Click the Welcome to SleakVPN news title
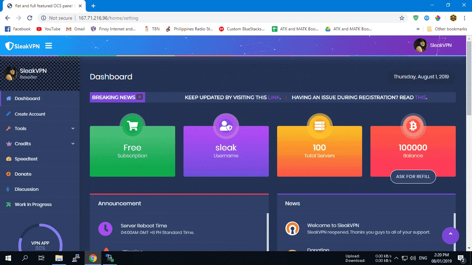This screenshot has height=265, width=472. 333,225
